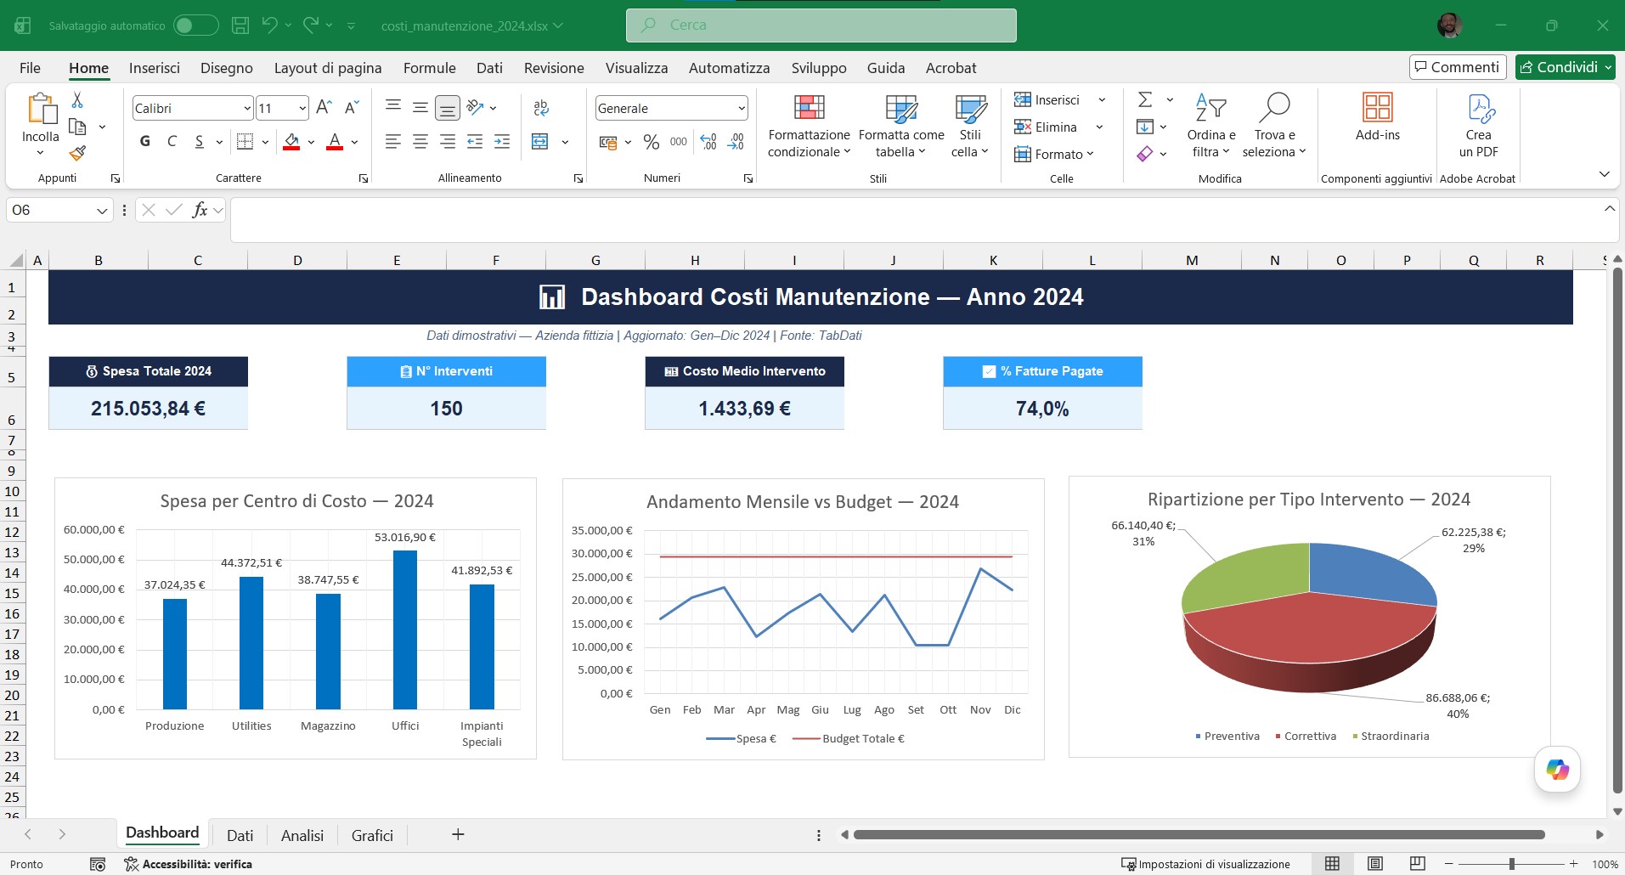Toggle bold G formatting
Viewport: 1625px width, 875px height.
145,142
